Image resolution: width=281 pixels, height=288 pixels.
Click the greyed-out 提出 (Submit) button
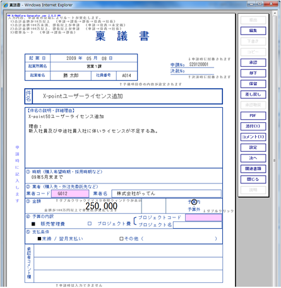[253, 20]
